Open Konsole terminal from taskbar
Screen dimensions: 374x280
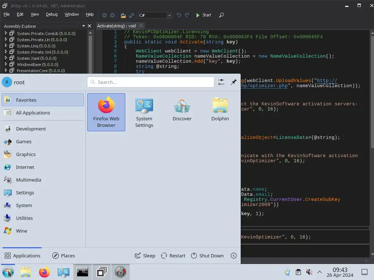coord(82,272)
